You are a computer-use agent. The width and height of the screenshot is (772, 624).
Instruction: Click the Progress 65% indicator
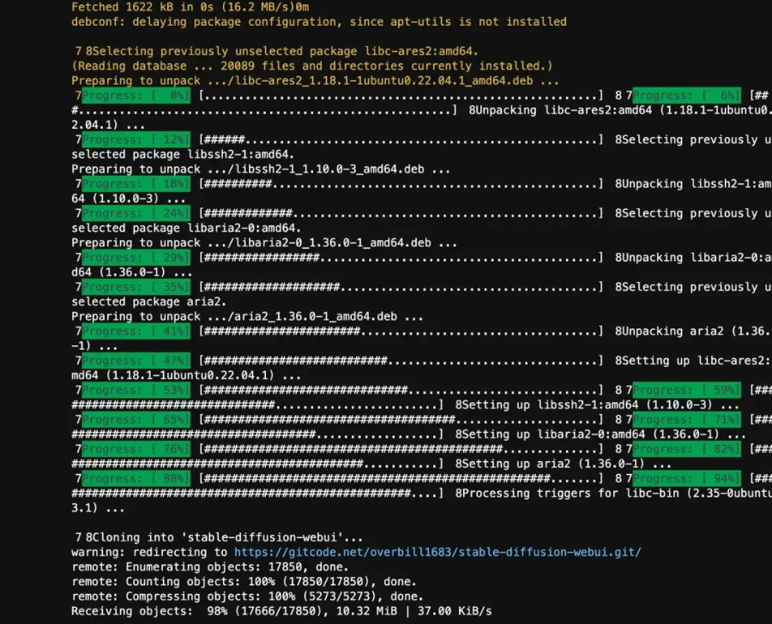click(136, 420)
